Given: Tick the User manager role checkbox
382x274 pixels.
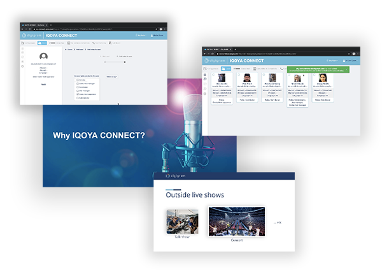Looking at the screenshot, I should (78, 90).
